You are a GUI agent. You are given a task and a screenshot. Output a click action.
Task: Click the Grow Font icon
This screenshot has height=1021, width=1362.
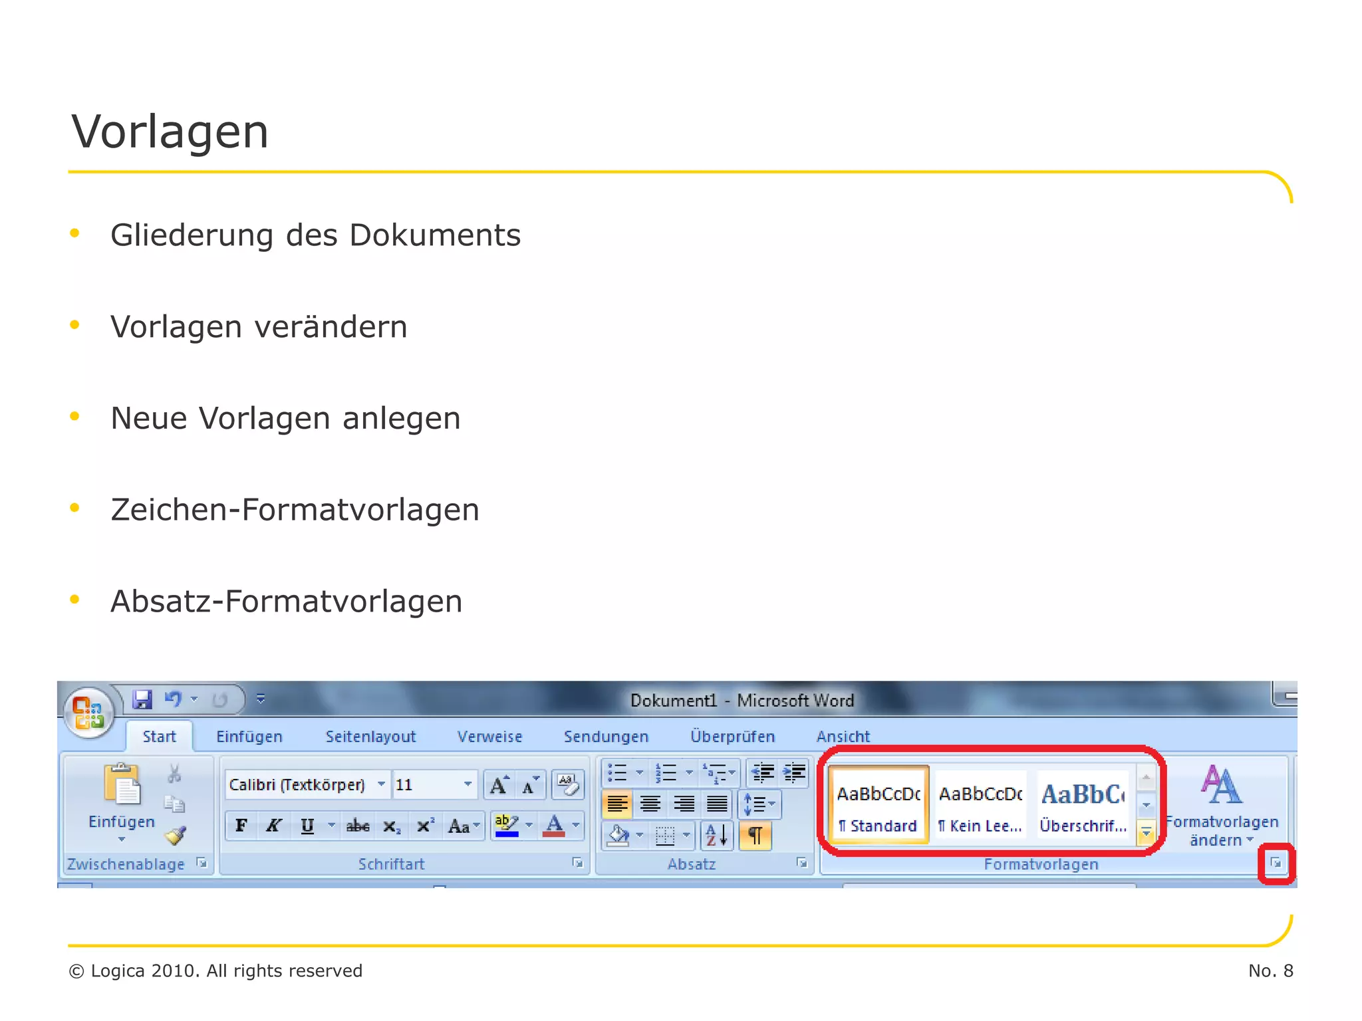click(499, 786)
